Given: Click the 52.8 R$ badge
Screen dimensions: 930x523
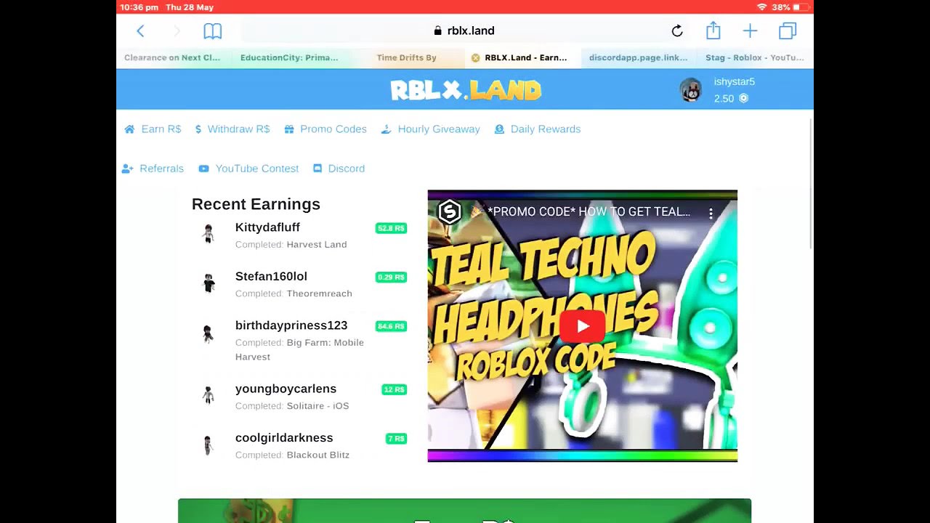Looking at the screenshot, I should click(x=391, y=228).
